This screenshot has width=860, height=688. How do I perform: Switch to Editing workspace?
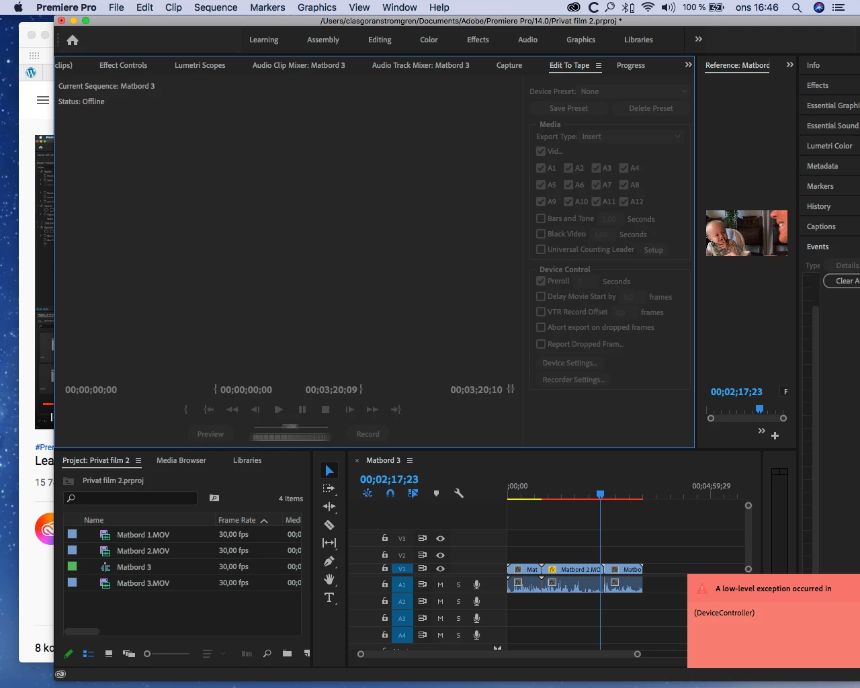[380, 40]
